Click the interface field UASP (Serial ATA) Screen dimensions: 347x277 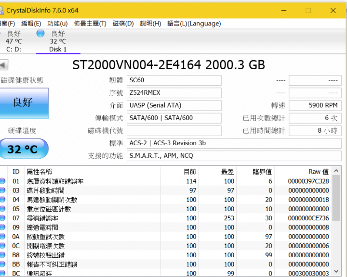click(x=174, y=105)
